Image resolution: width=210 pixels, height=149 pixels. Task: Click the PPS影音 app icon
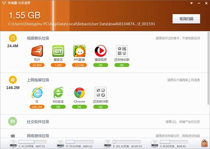click(x=79, y=51)
